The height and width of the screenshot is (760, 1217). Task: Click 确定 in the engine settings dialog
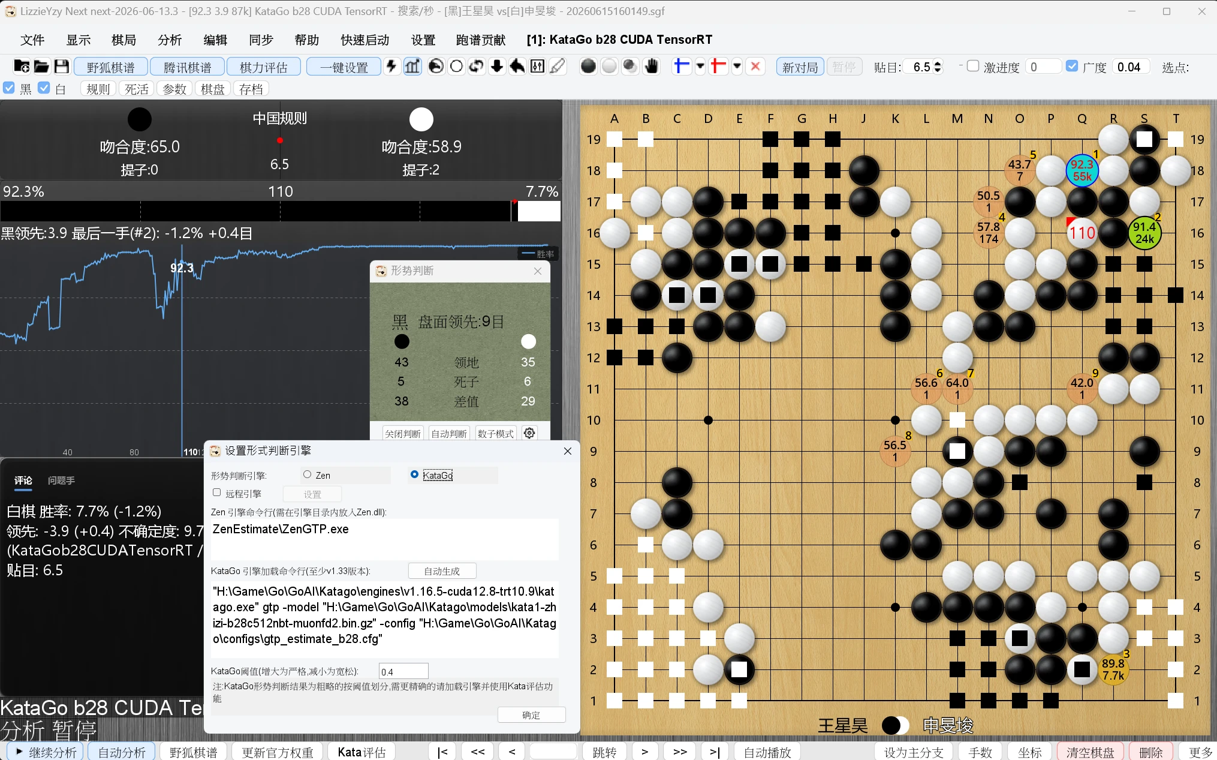pos(531,715)
